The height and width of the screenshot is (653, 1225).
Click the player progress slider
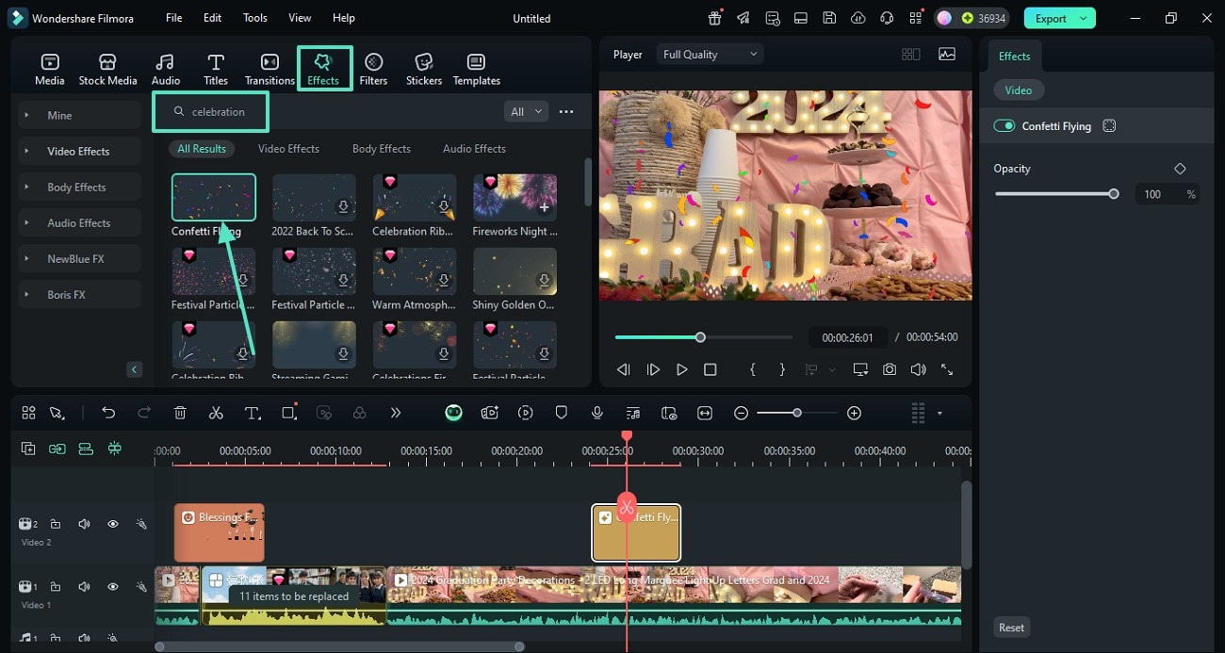(704, 337)
